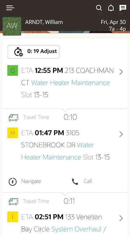
Task: Tap the search magnifier icon
Action: point(99,8)
